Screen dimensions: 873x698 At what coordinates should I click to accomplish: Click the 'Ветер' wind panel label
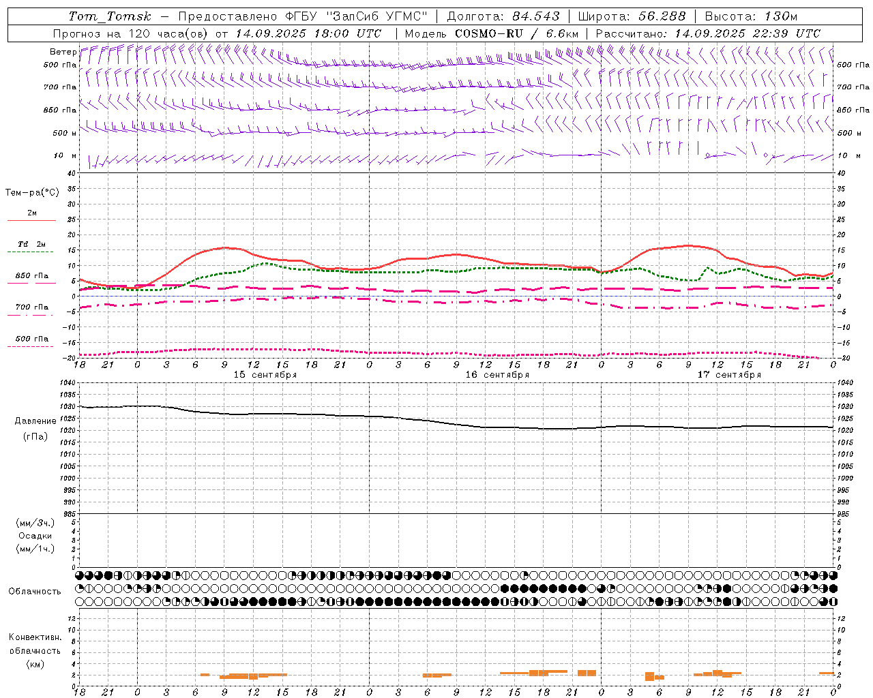click(63, 52)
